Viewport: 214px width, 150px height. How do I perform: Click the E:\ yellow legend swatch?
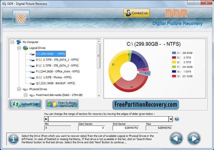click(174, 62)
